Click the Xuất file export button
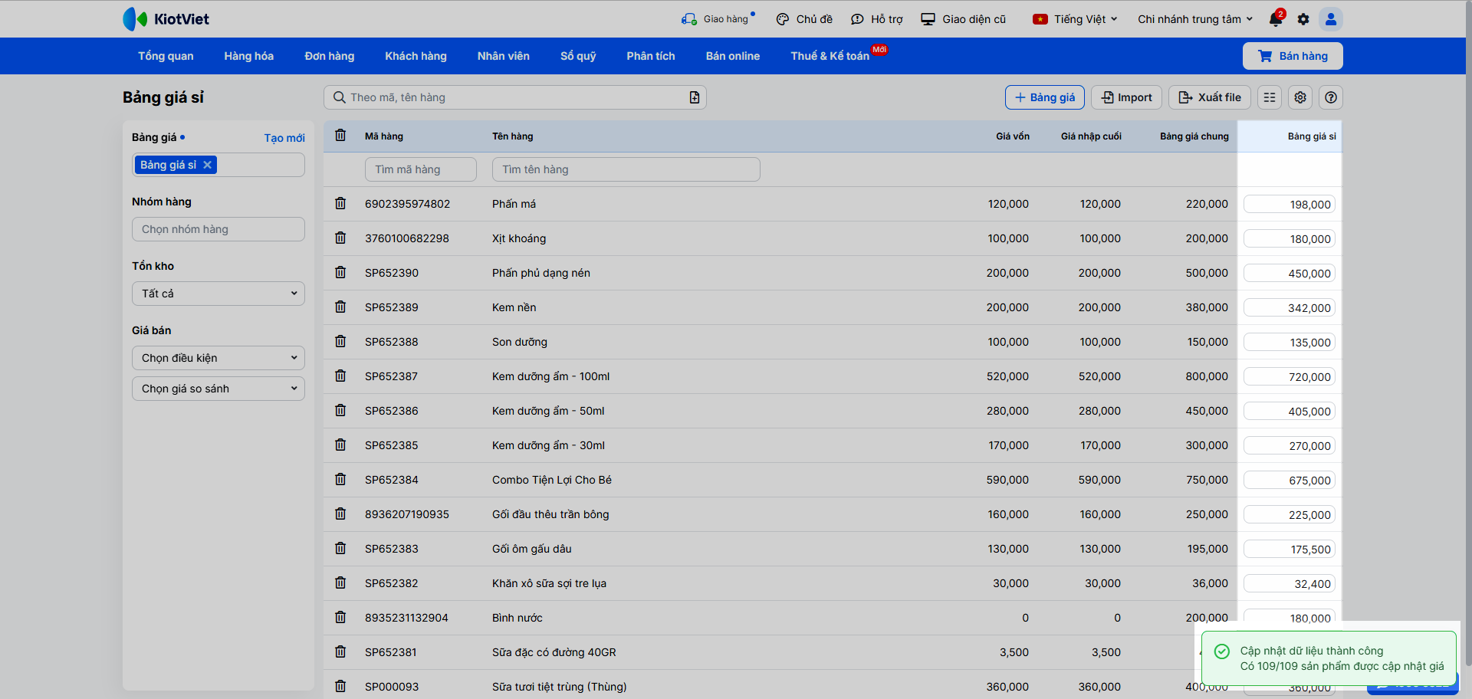The height and width of the screenshot is (699, 1472). click(1210, 97)
